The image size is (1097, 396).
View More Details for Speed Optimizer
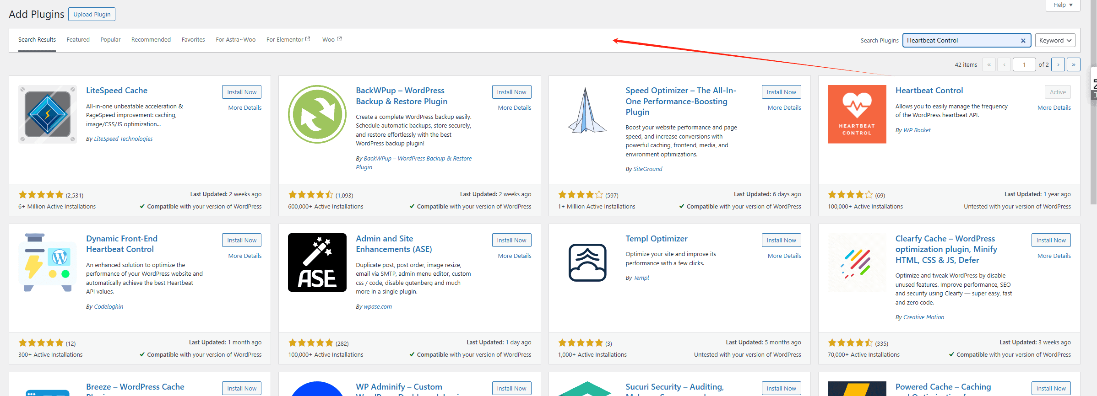click(784, 108)
